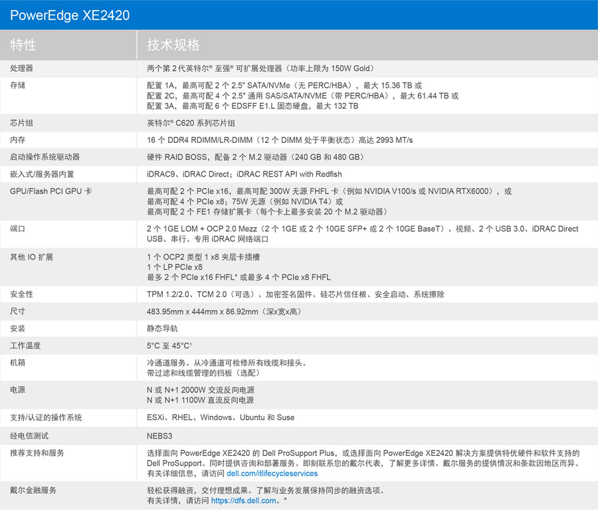
Task: Click the 带过滤和线缆管理的挡板 line
Action: [205, 373]
